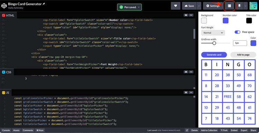Fold HTML code at line 15
The image size is (259, 133).
pos(6,20)
